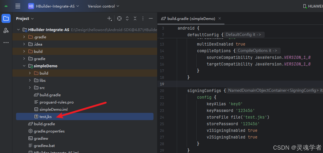This screenshot has width=323, height=153.
Task: Click the gradlew terminal file icon
Action: pyautogui.click(x=31, y=139)
